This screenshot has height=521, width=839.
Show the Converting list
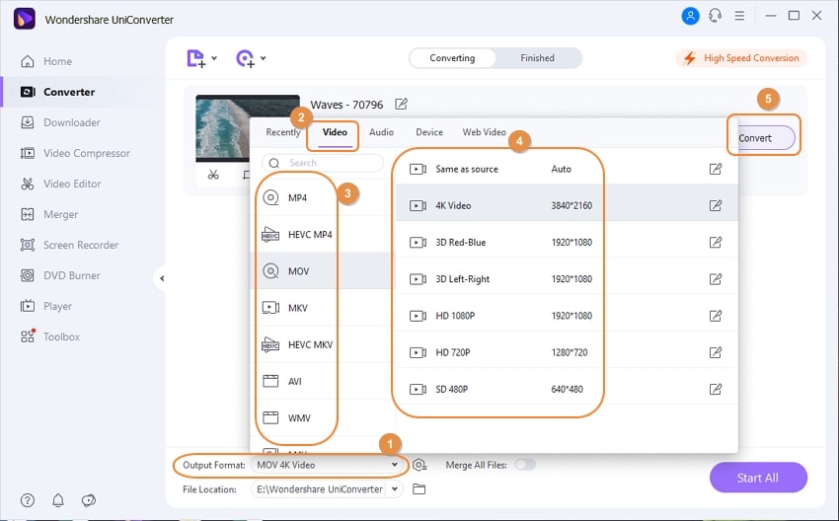pyautogui.click(x=452, y=58)
